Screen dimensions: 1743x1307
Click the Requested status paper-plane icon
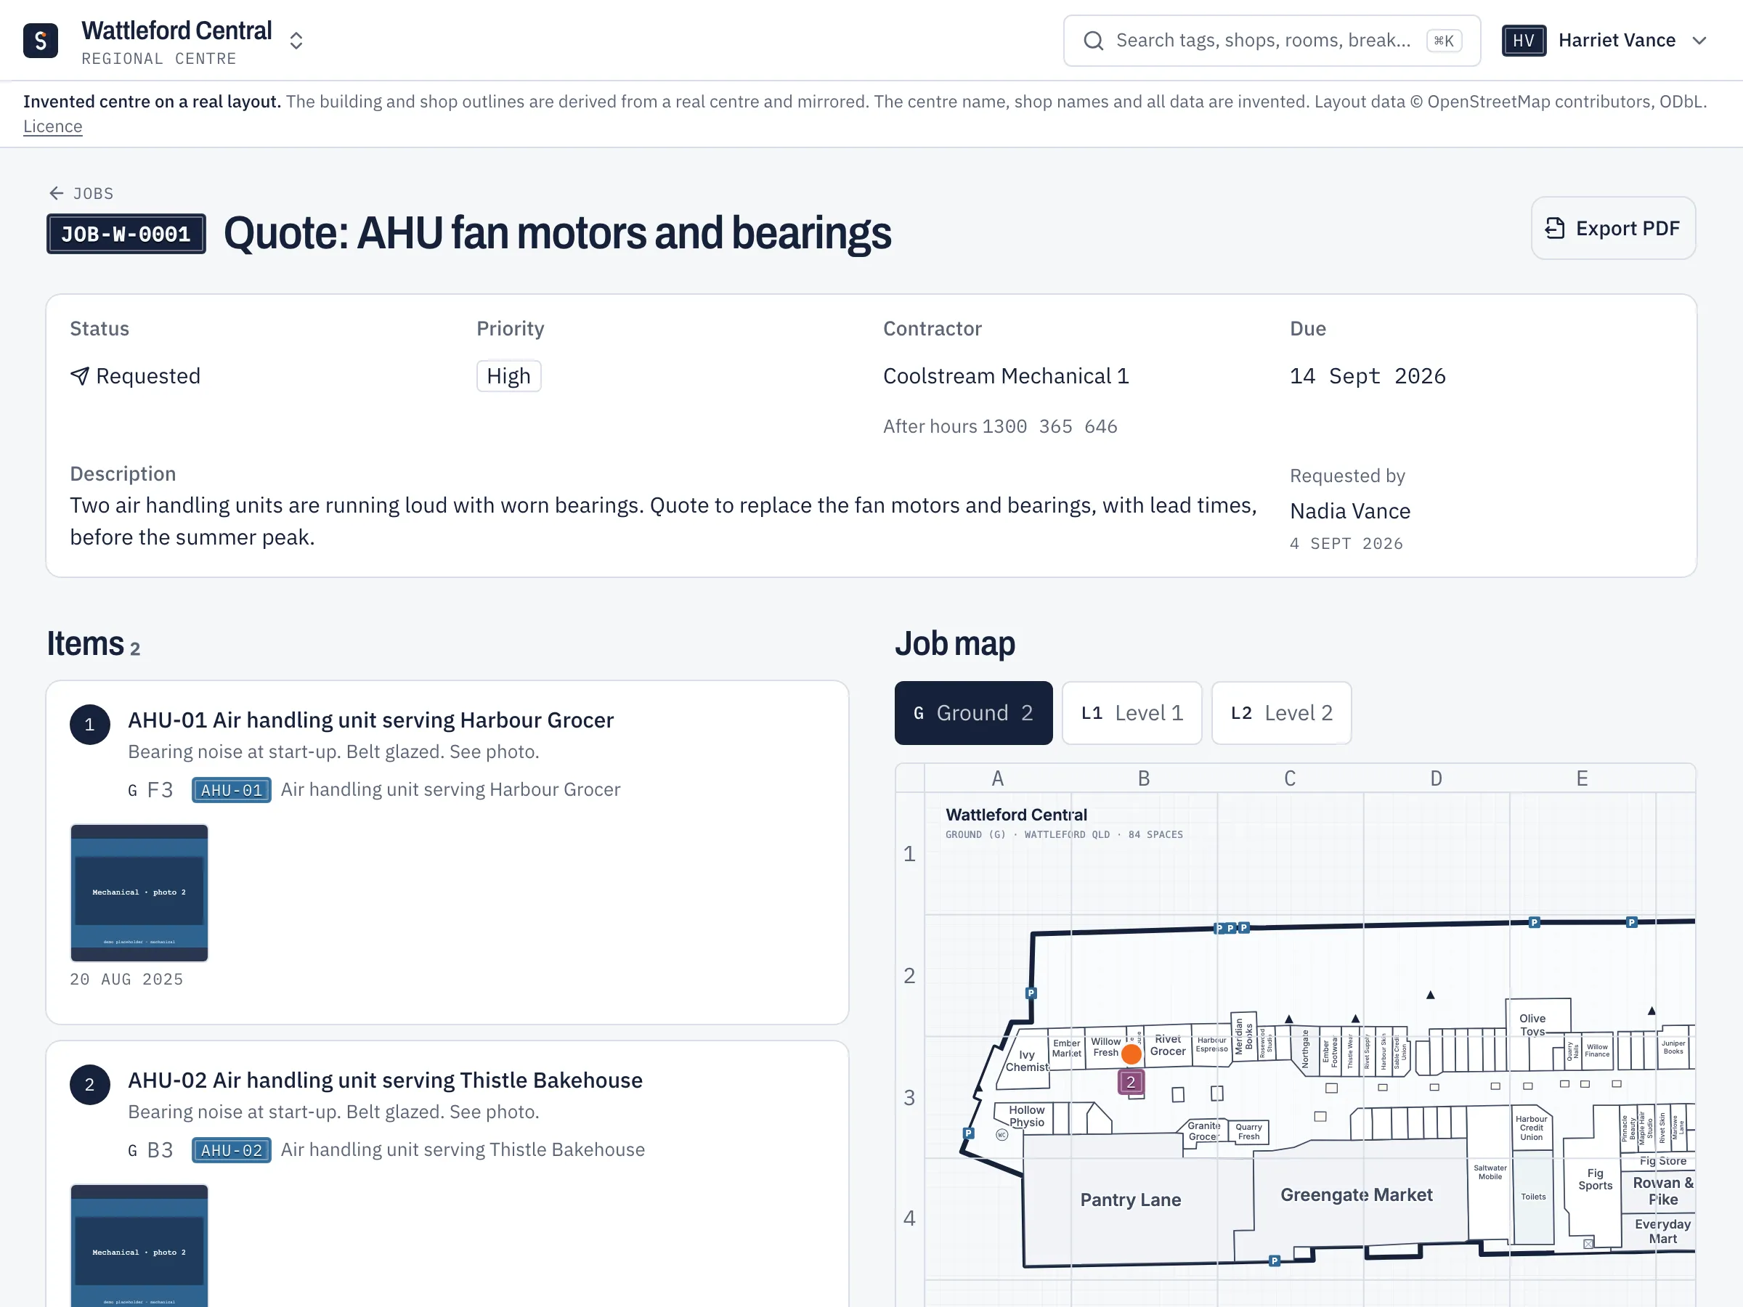(x=80, y=377)
